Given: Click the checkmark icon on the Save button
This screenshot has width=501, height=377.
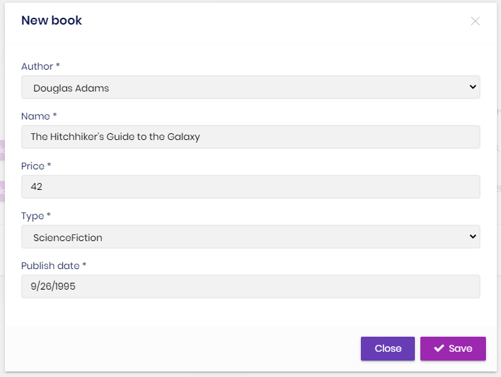Looking at the screenshot, I should tap(439, 348).
